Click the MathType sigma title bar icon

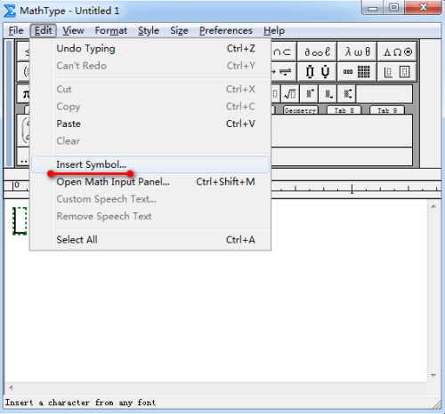coord(9,11)
